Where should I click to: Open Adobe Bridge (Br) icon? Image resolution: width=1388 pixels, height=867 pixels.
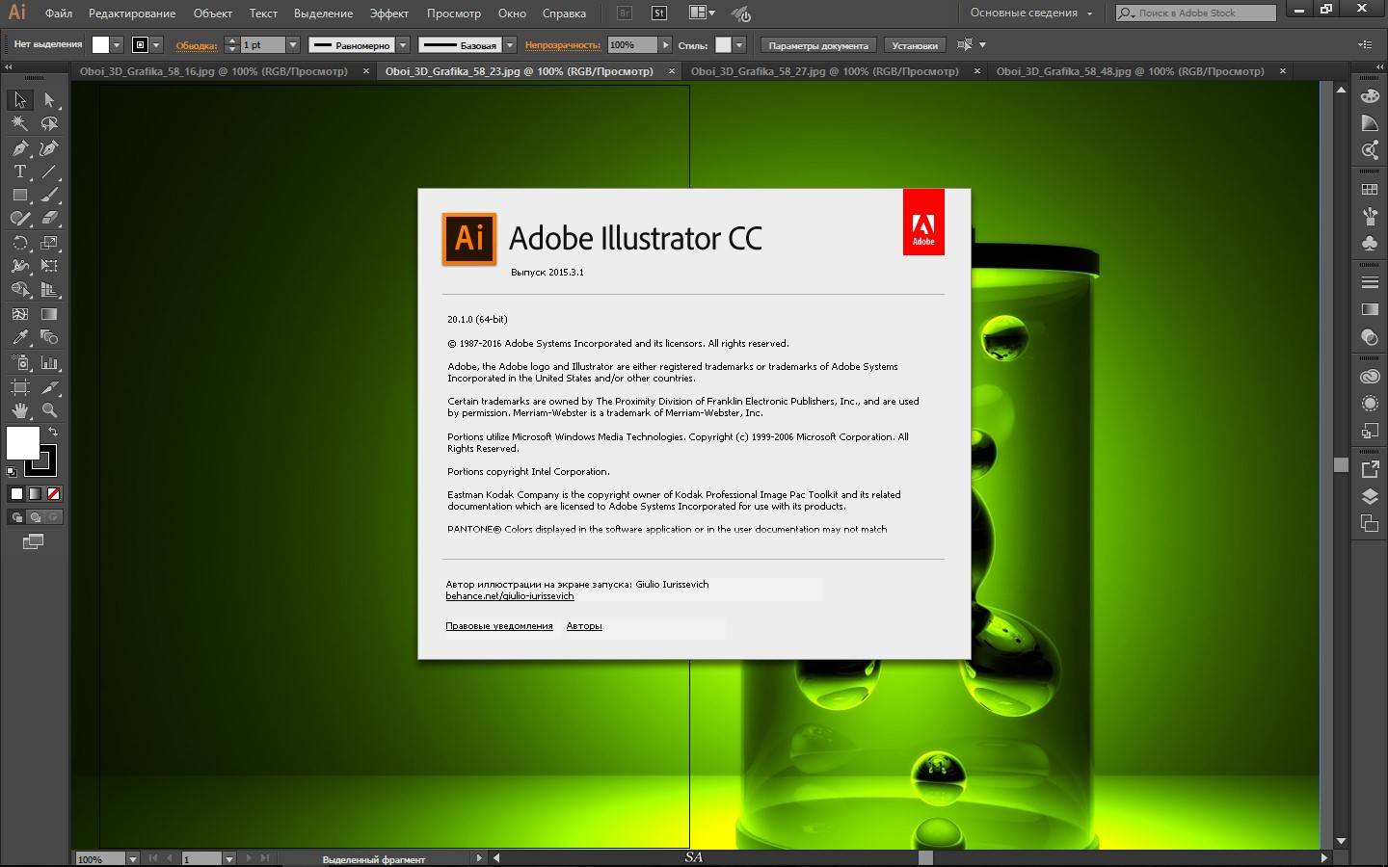(625, 13)
